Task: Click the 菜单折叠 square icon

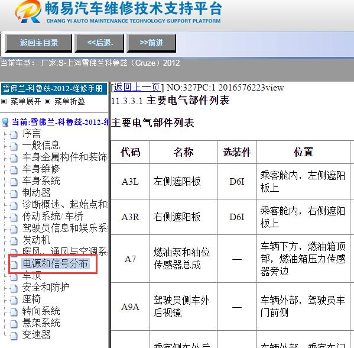Action: click(47, 102)
